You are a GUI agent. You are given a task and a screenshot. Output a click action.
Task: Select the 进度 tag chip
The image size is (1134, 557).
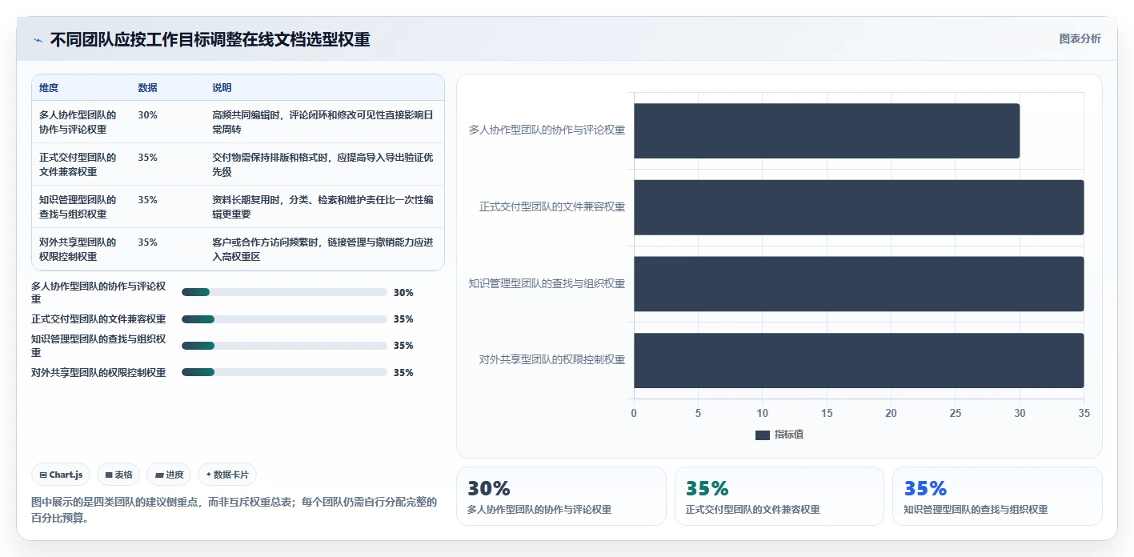click(169, 475)
